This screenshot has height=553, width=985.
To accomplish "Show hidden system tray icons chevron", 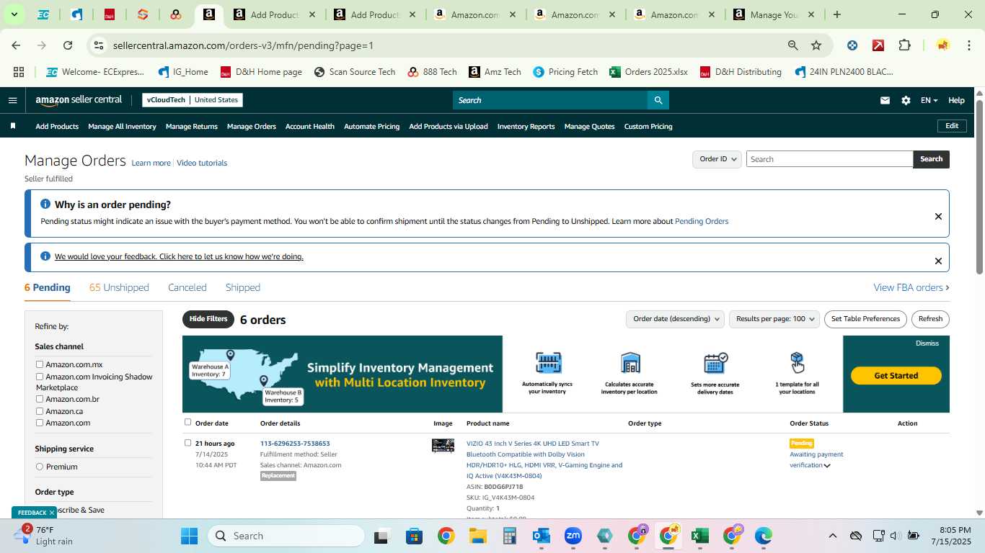I will pos(832,536).
